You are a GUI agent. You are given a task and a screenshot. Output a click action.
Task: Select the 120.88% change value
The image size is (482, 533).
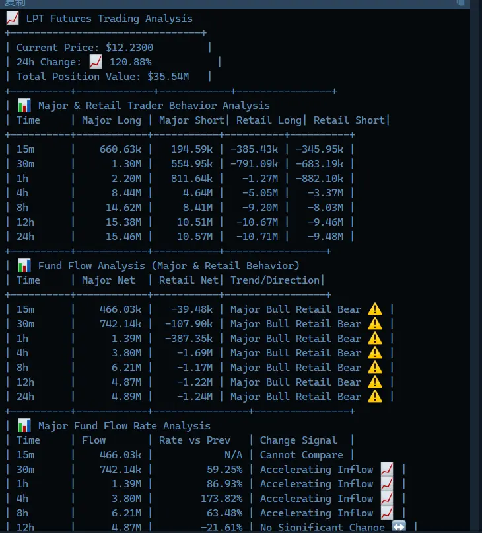point(130,62)
